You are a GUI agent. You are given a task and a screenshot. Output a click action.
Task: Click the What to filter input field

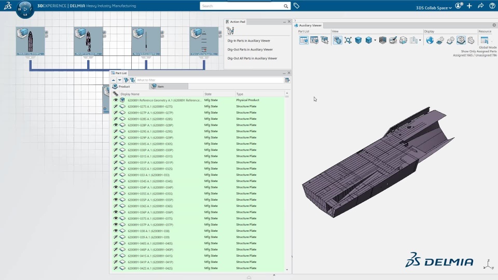tap(210, 80)
